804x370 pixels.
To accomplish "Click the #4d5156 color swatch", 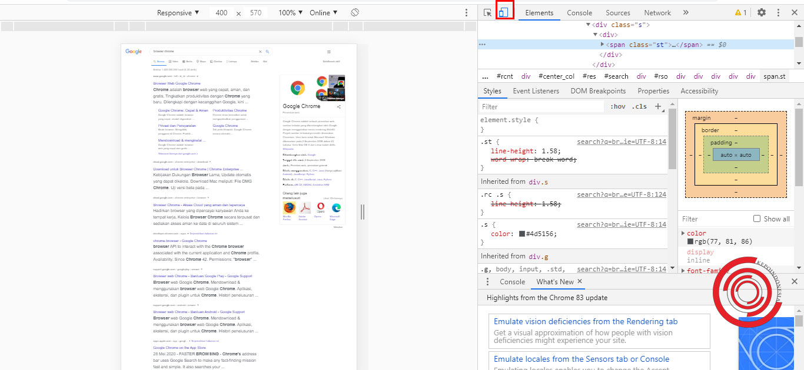I will pyautogui.click(x=521, y=234).
